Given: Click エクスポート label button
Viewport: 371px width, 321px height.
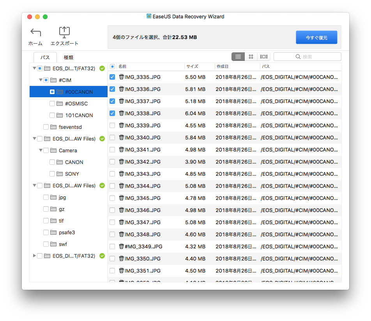Looking at the screenshot, I should tap(64, 43).
